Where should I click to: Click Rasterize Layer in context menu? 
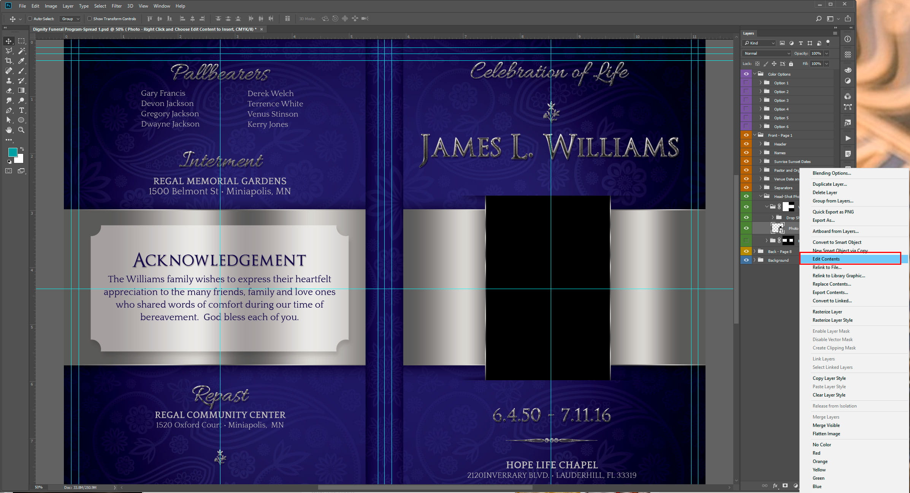827,312
